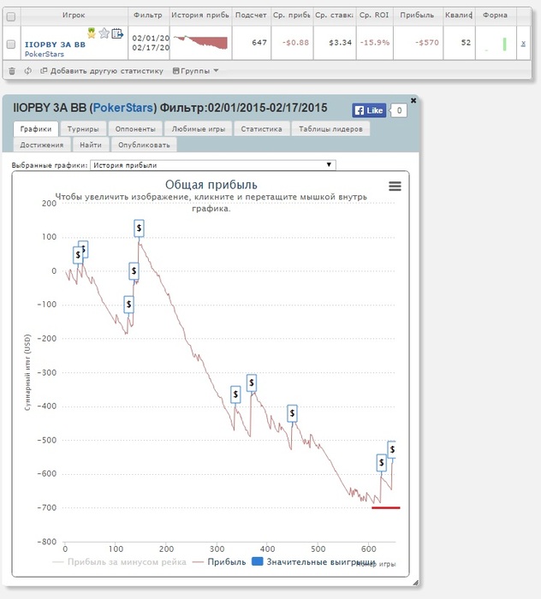Click the $ marker just after game 600
The height and width of the screenshot is (599, 541).
[x=381, y=463]
